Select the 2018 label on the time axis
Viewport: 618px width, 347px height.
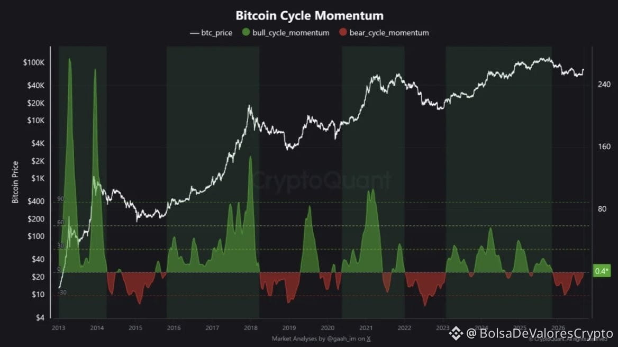tap(251, 328)
